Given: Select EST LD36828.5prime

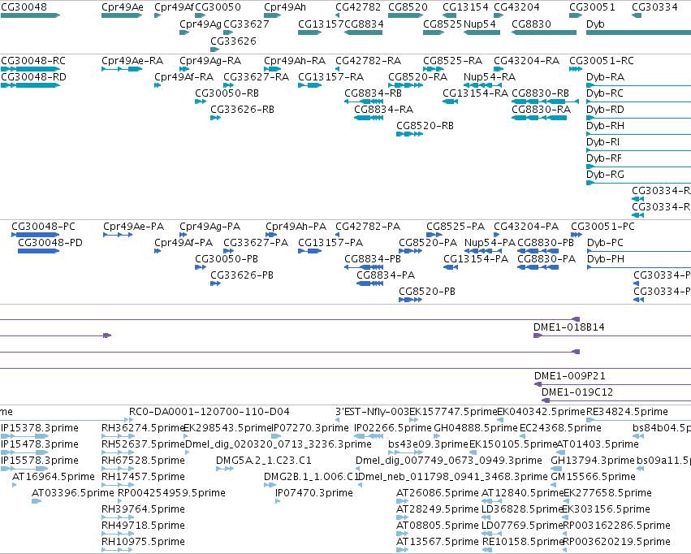Looking at the screenshot, I should tap(522, 509).
